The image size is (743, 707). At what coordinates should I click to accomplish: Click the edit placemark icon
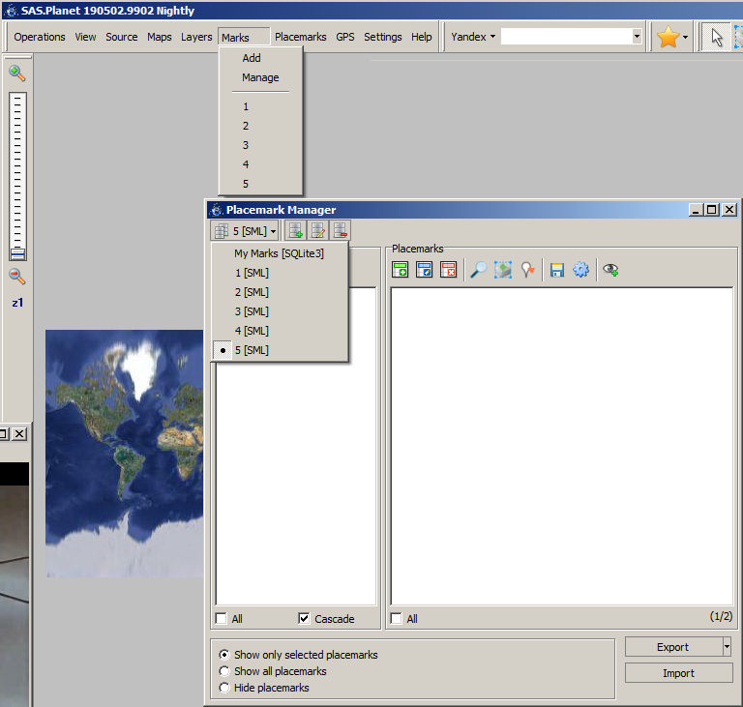pos(424,270)
